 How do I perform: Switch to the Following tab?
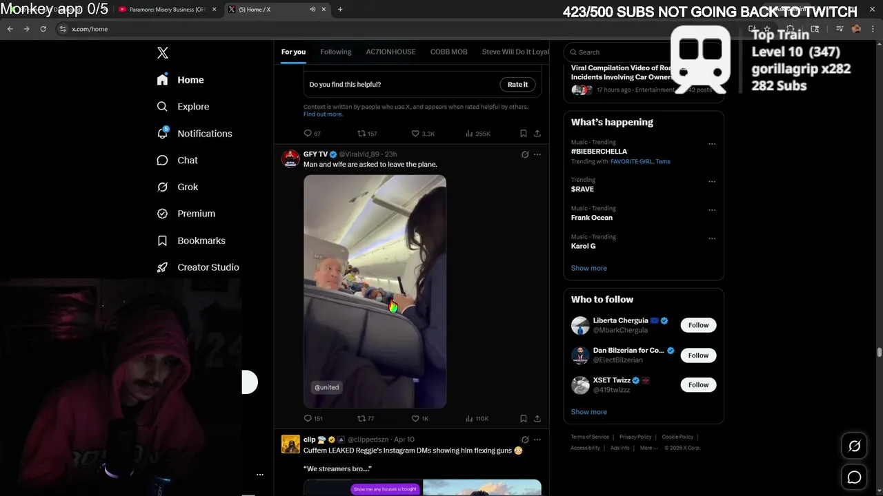[336, 52]
